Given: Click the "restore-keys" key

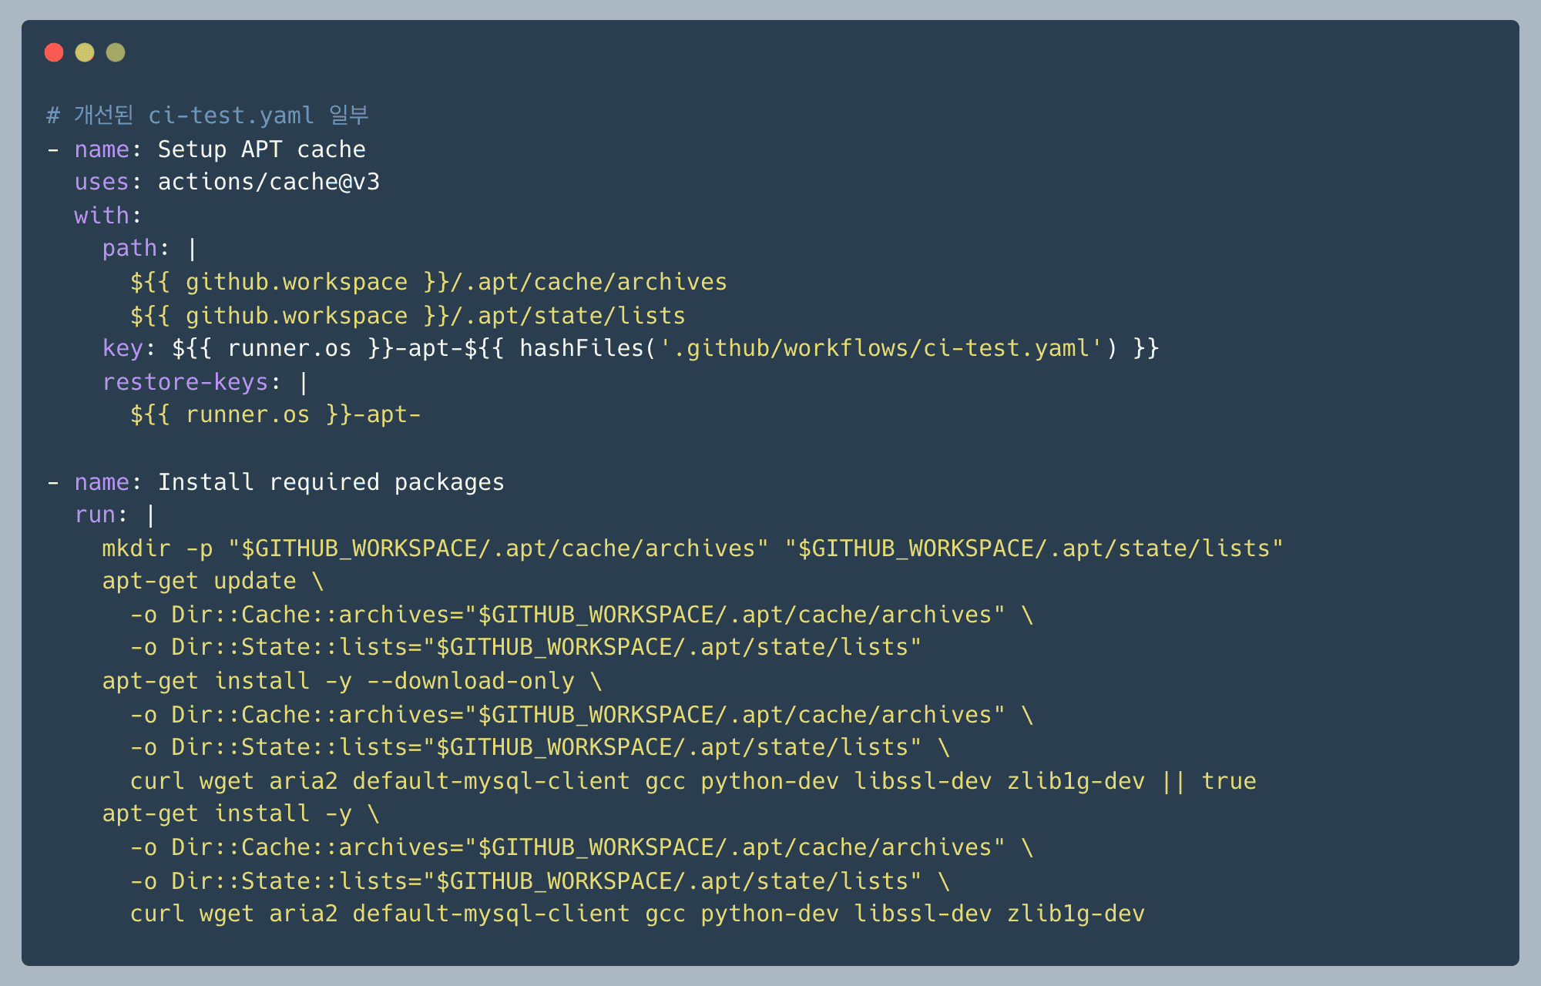Looking at the screenshot, I should (x=185, y=382).
